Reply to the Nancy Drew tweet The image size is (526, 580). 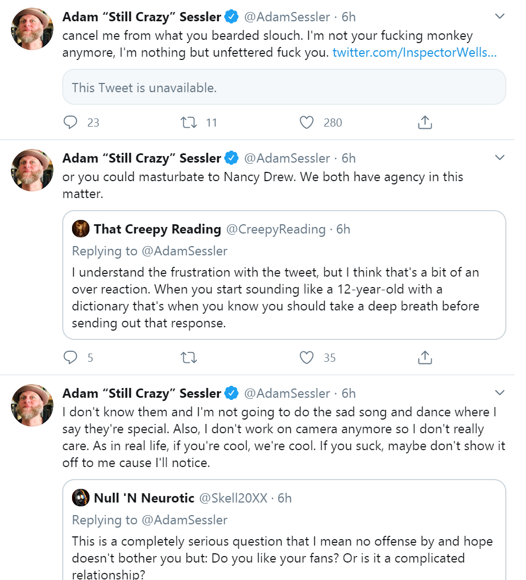pyautogui.click(x=70, y=358)
